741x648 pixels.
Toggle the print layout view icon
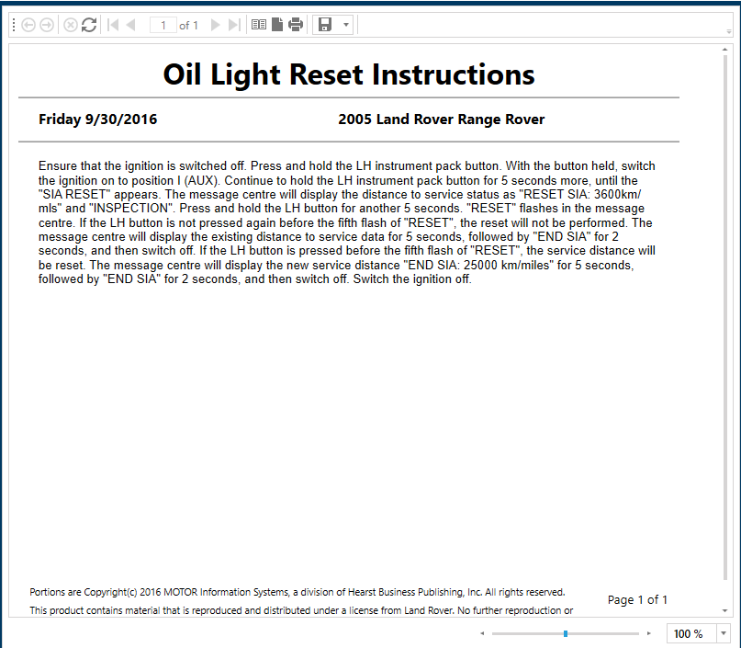pos(259,25)
